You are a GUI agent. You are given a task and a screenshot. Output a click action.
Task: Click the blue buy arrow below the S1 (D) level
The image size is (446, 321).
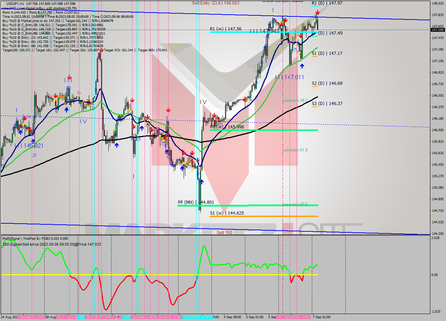(x=302, y=66)
